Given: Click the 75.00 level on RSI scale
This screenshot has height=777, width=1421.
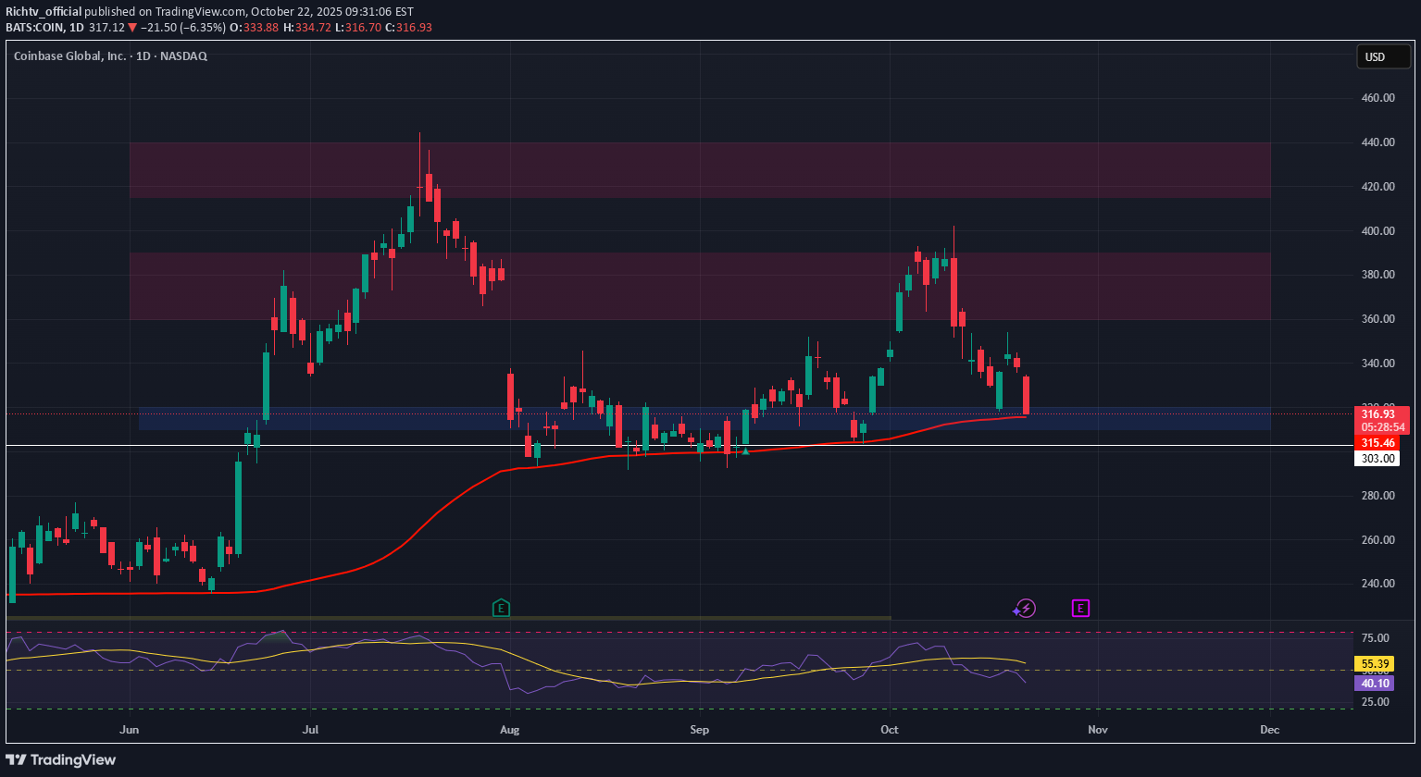Looking at the screenshot, I should (x=1376, y=638).
